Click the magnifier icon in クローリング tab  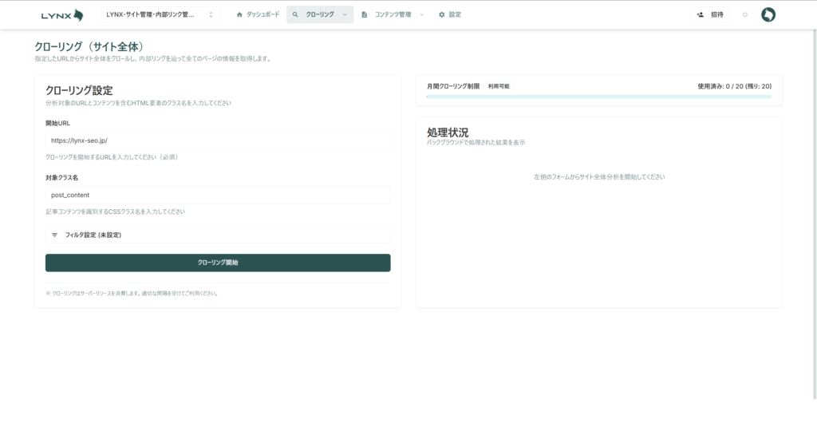[295, 14]
